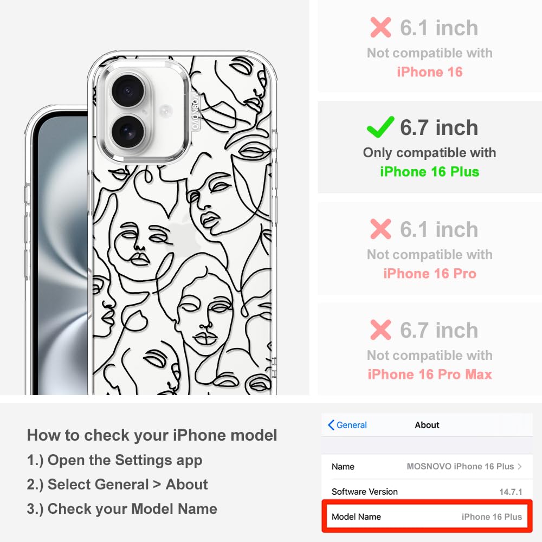This screenshot has width=542, height=542.
Task: Select the Software Version row
Action: pyautogui.click(x=427, y=491)
